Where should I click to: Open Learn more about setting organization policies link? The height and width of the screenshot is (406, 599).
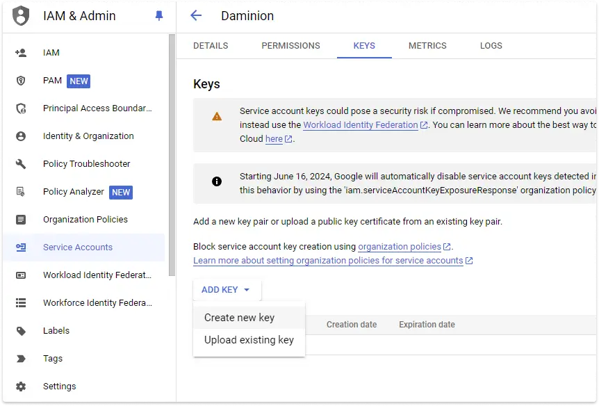(328, 261)
